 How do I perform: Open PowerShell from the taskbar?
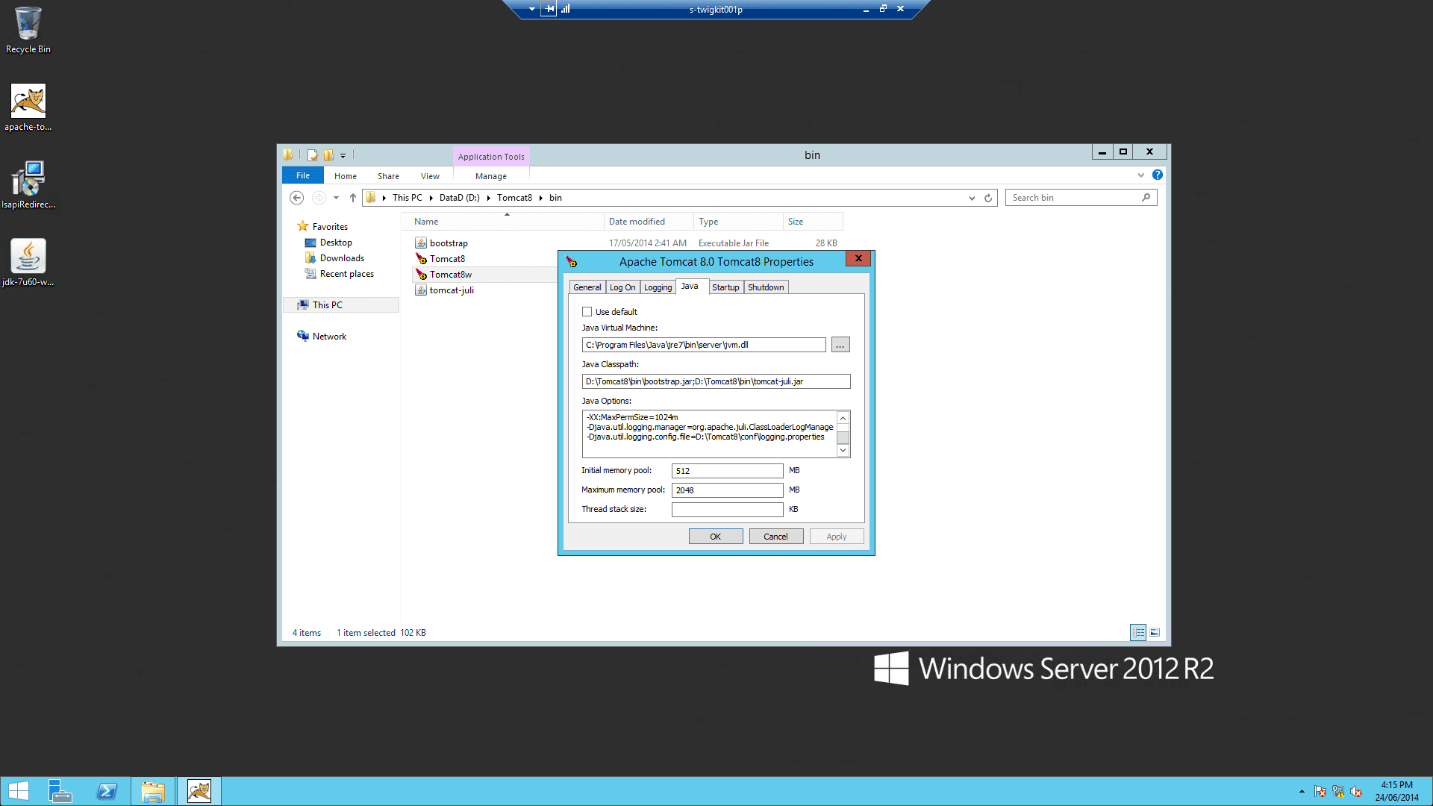click(107, 791)
